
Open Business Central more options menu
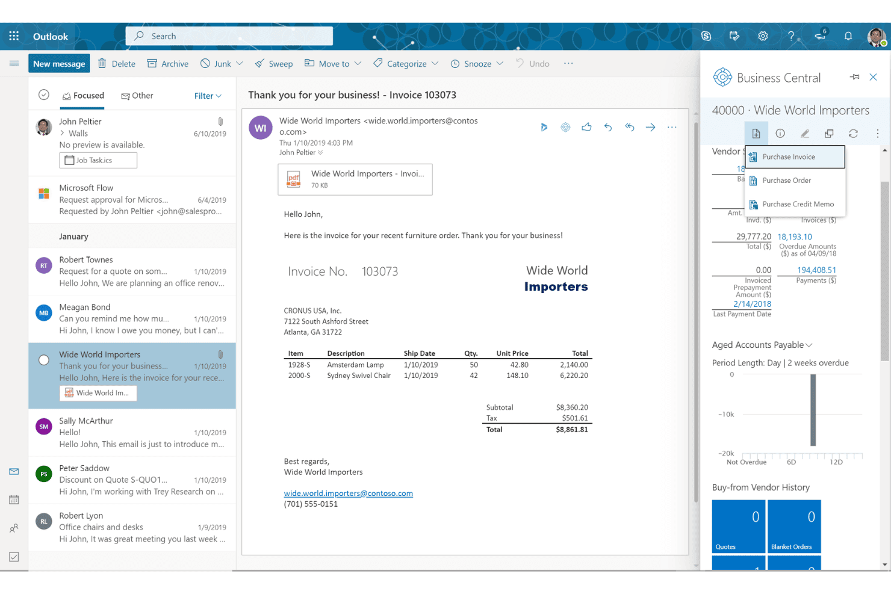[x=877, y=134]
